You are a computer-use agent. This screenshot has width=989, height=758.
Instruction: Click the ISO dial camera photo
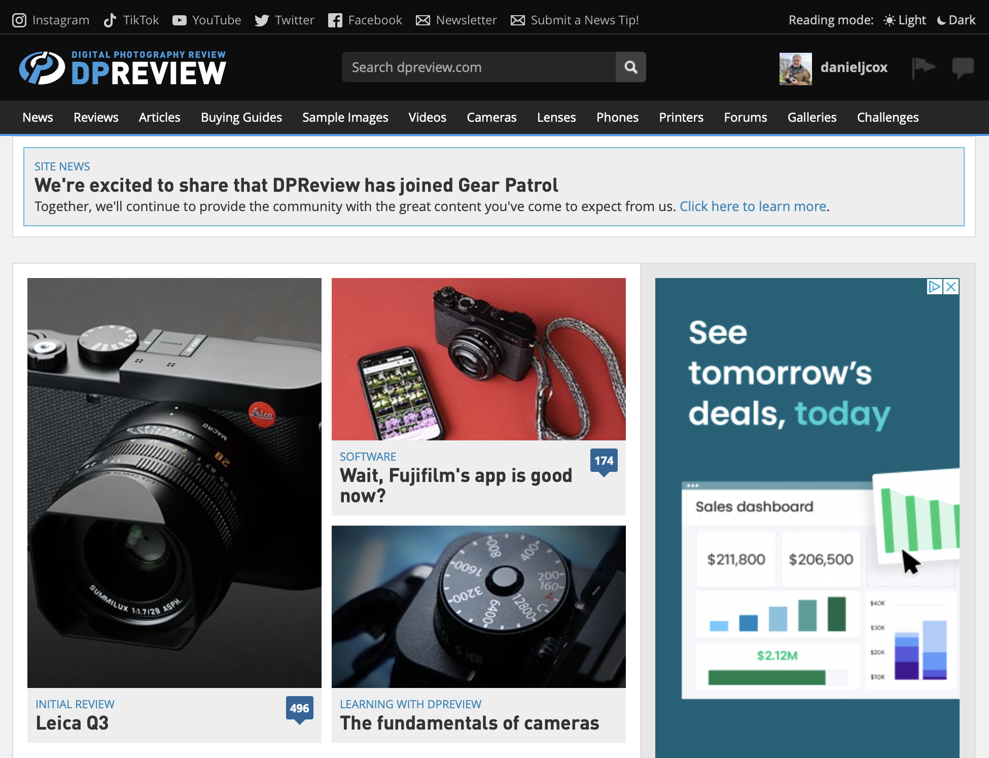tap(479, 606)
